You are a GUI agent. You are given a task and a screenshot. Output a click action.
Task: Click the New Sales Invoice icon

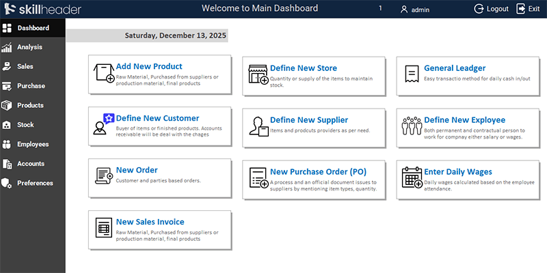point(104,227)
